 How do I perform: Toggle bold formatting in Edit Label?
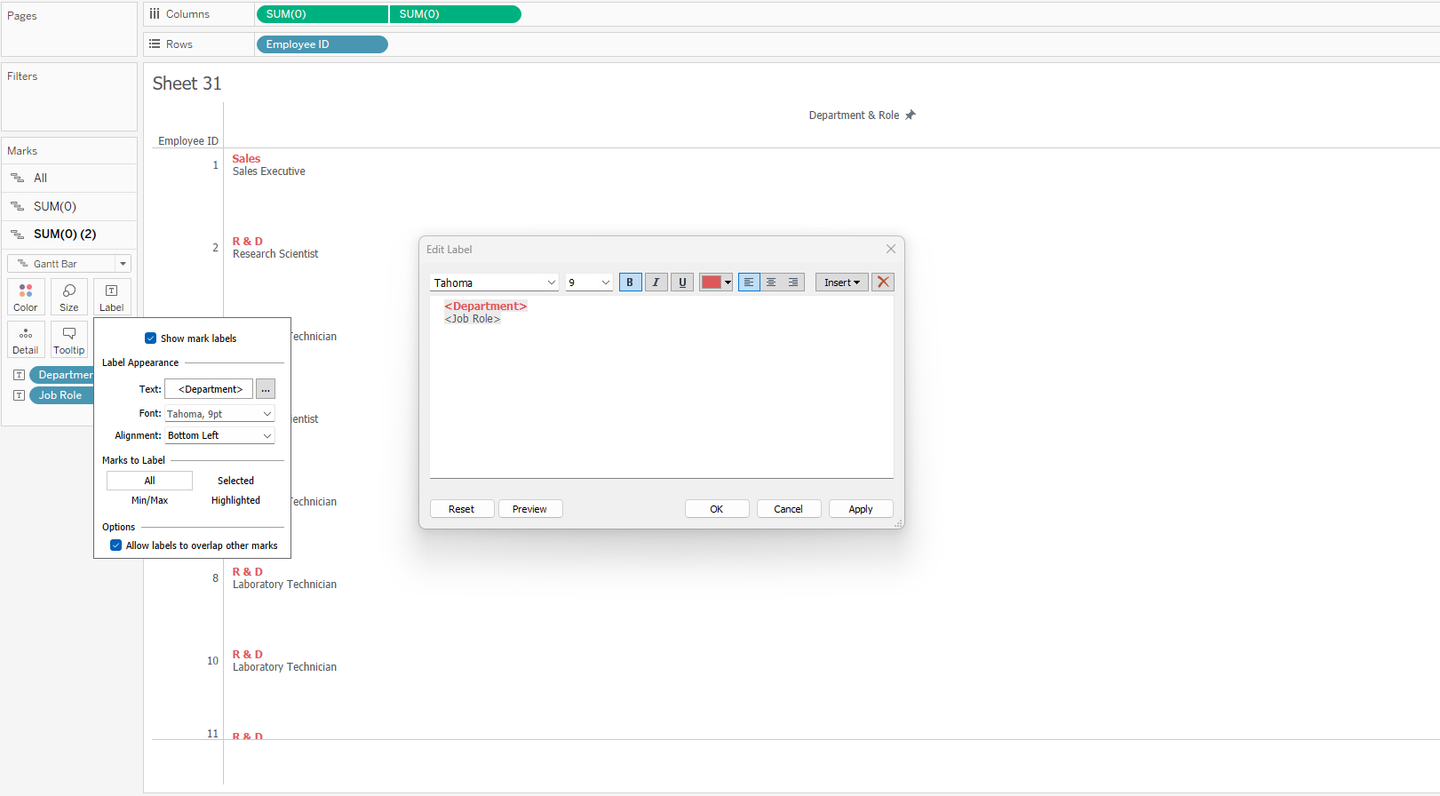tap(630, 283)
